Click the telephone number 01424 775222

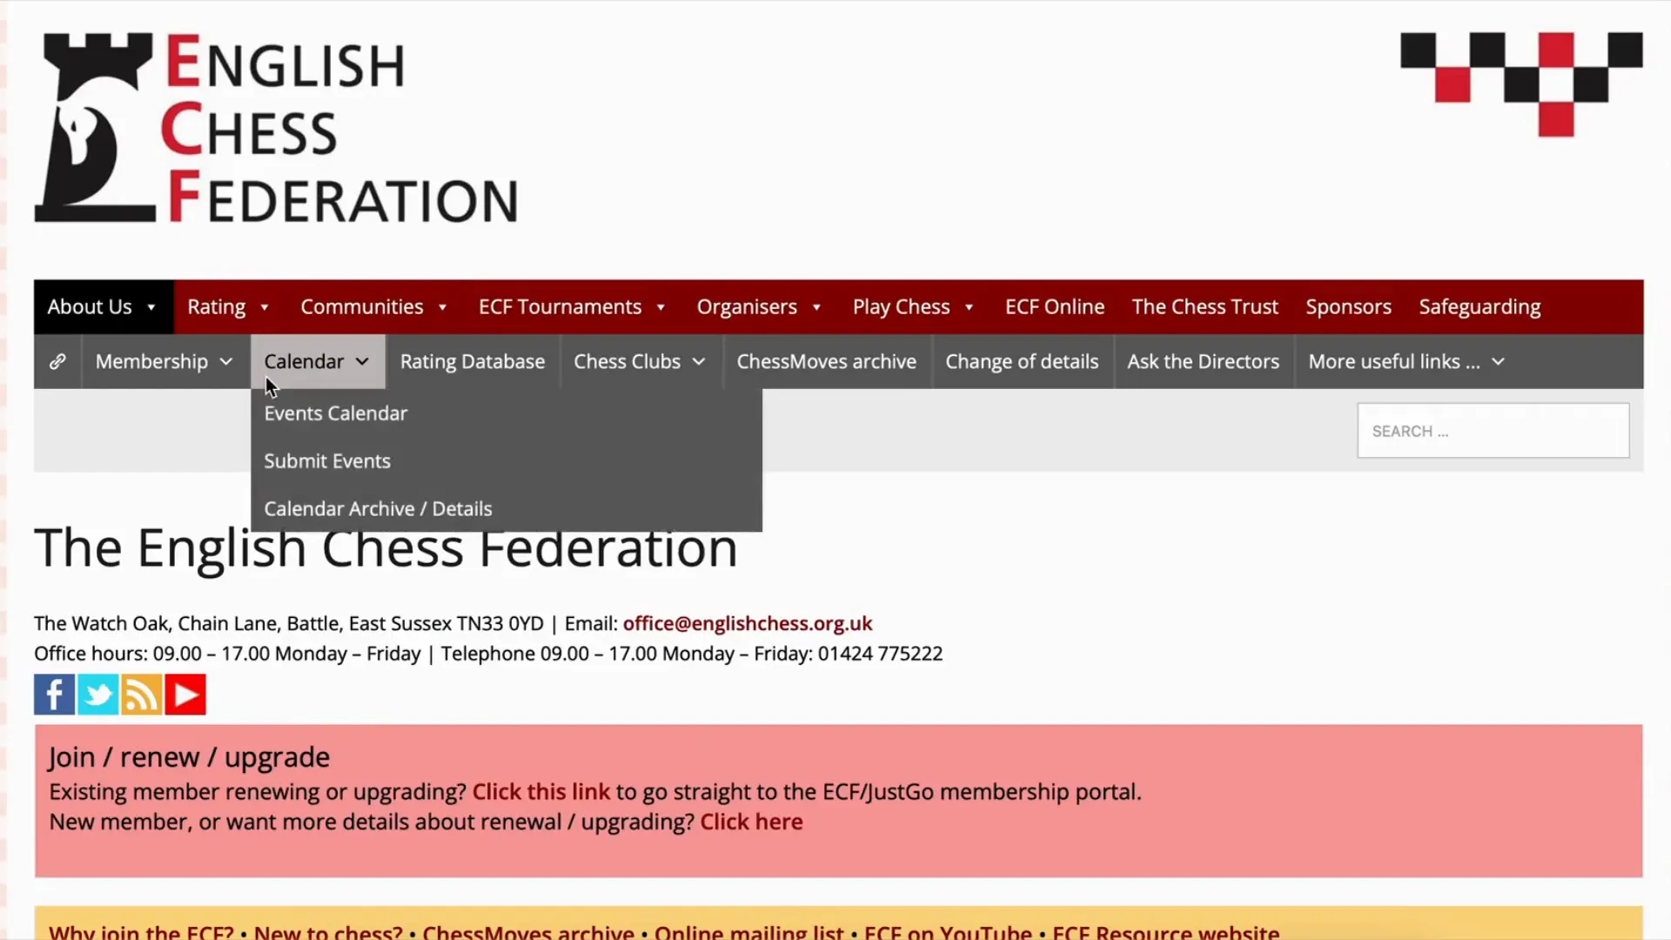coord(880,654)
